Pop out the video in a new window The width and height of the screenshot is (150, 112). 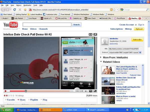pyautogui.click(x=95, y=35)
